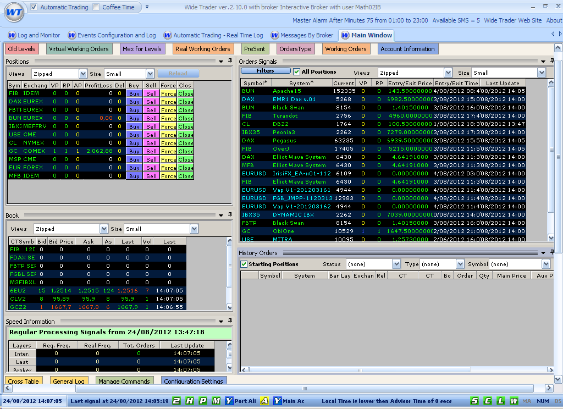Click the History Orders horizontal scrollbar right arrow
563x409 pixels.
550,369
